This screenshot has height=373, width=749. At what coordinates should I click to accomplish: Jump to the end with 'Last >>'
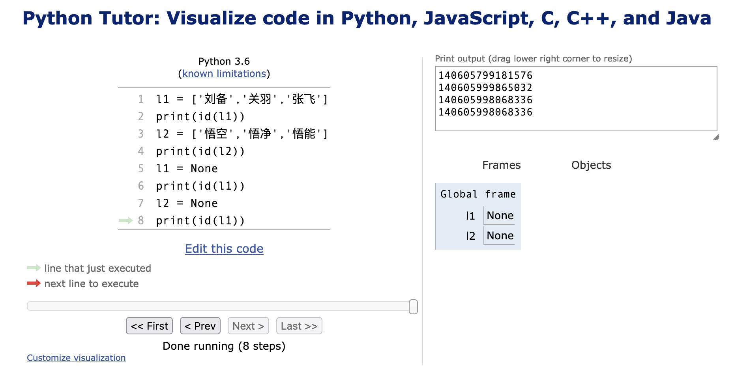[299, 326]
